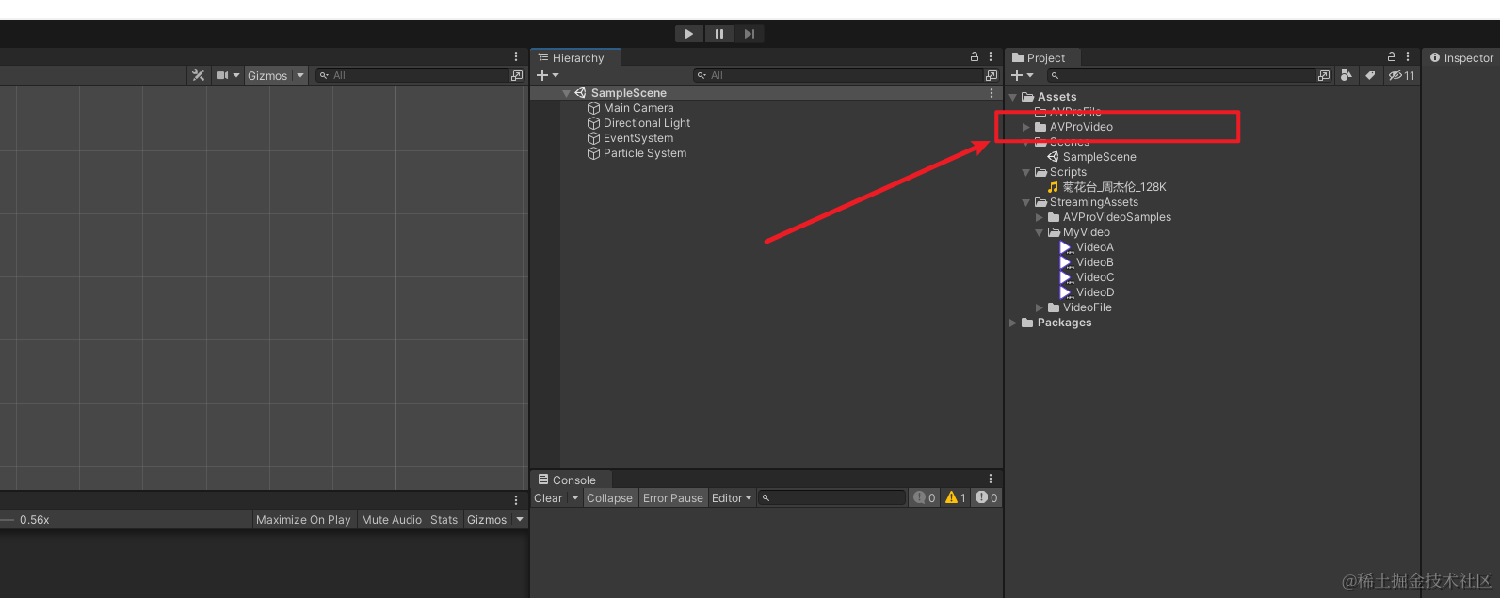Screen dimensions: 1500x598
Task: Expand the AVProVideoSamples folder
Action: [1040, 217]
